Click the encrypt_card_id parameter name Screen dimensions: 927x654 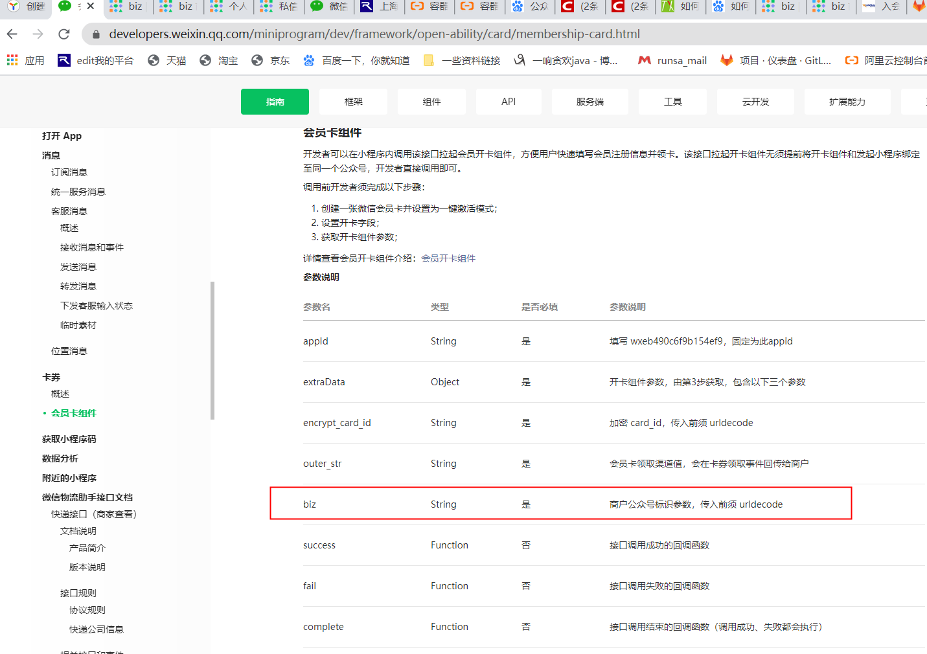[x=337, y=423]
